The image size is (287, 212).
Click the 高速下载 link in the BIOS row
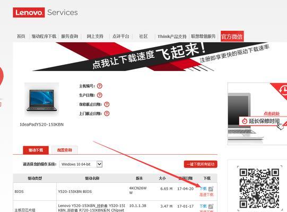[206, 195]
